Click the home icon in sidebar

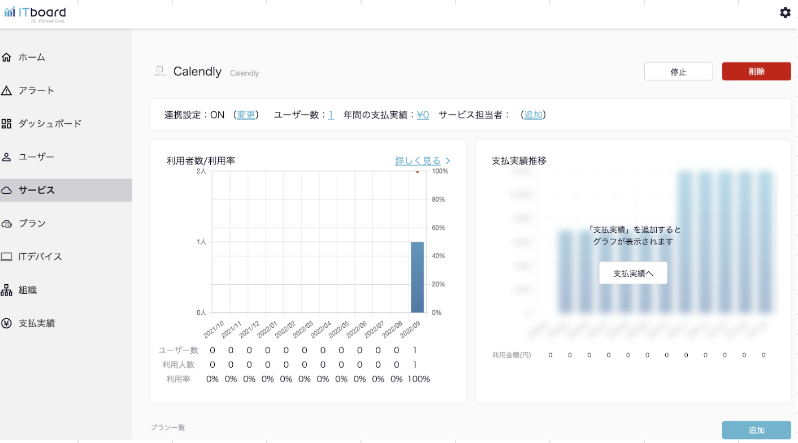(7, 57)
